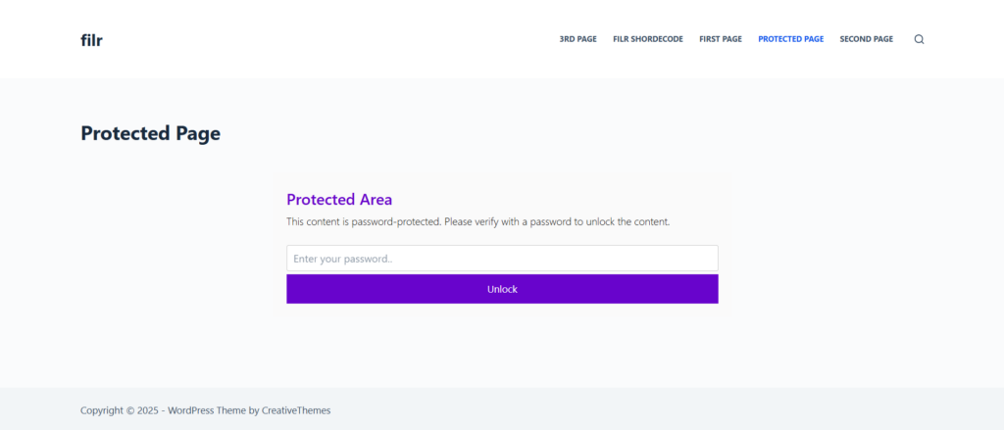
Task: Click the word Page in the main title
Action: pyautogui.click(x=197, y=134)
